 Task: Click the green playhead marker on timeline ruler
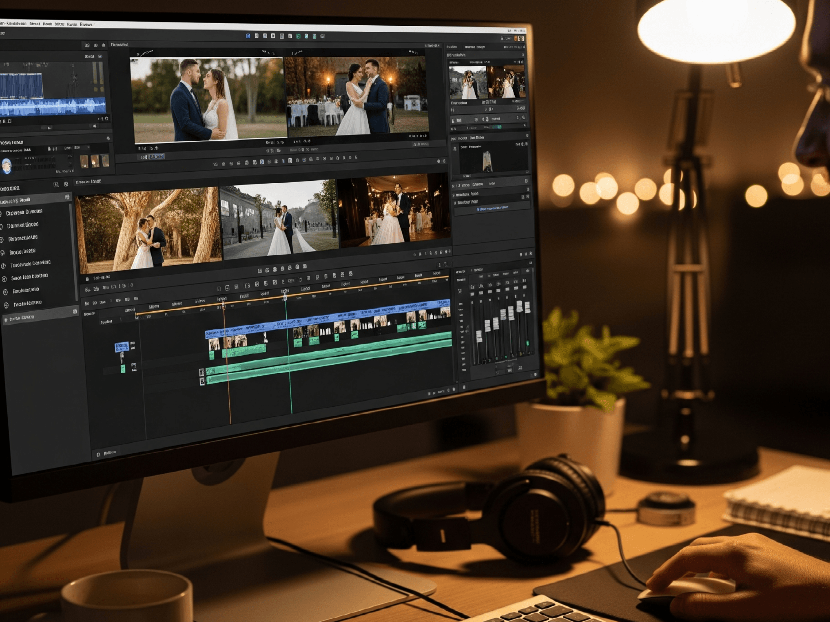coord(285,297)
